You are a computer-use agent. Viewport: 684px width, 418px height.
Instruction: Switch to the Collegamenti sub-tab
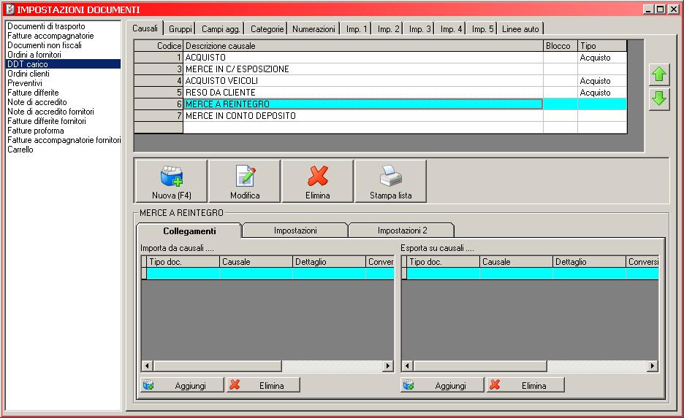point(189,231)
